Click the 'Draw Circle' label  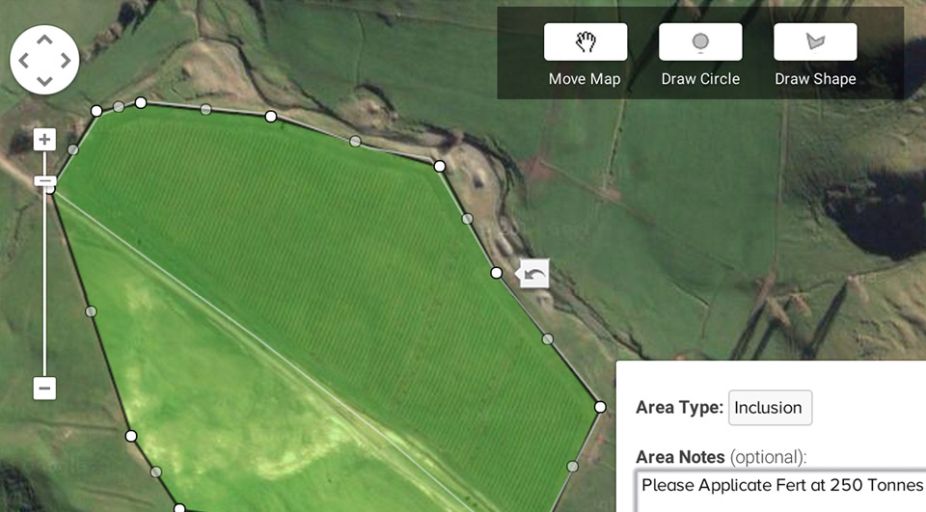click(x=700, y=79)
